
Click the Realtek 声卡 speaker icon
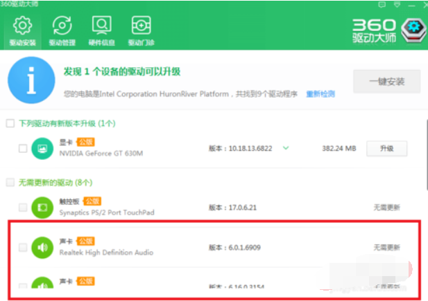tap(42, 247)
